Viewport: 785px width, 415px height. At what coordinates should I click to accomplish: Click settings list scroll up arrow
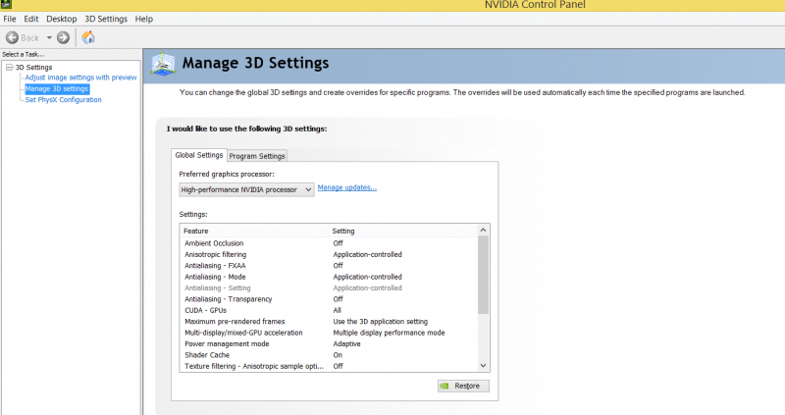[x=483, y=230]
